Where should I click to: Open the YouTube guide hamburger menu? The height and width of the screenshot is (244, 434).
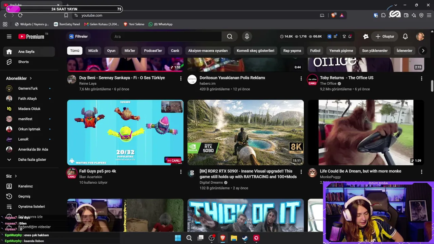click(9, 37)
